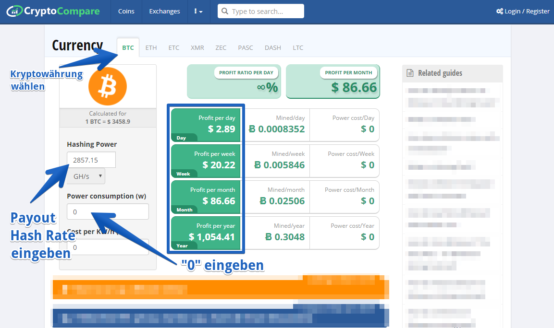Click the Profit Ratio Per Day box
This screenshot has height=328, width=554.
pos(234,82)
